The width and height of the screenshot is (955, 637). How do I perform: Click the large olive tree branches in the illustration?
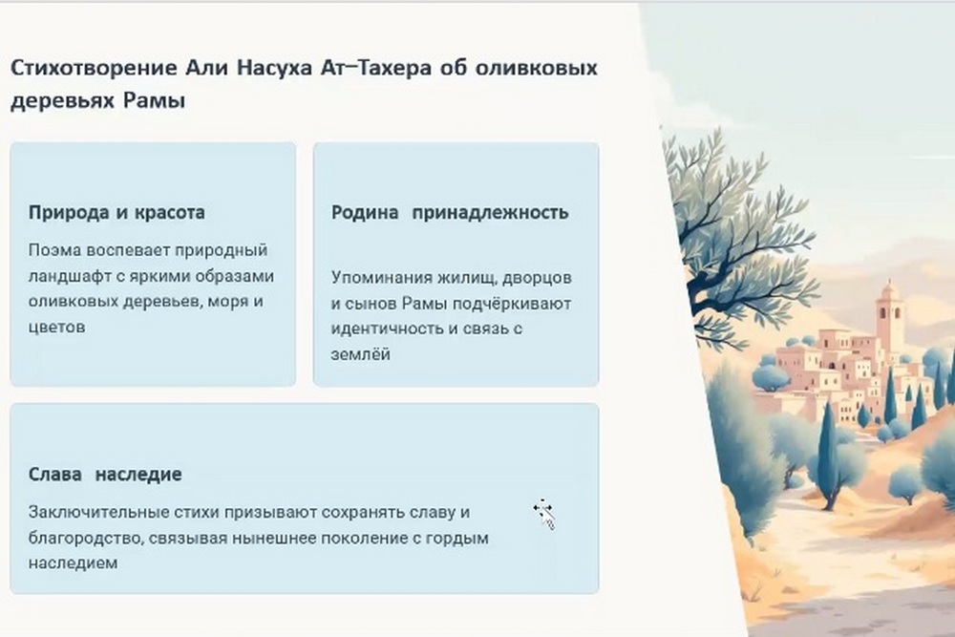pos(726,220)
